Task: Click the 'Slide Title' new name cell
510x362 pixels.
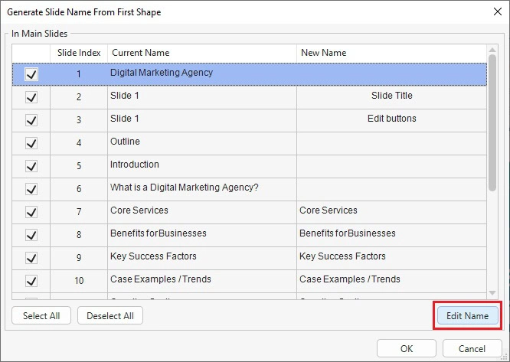Action: [x=391, y=96]
